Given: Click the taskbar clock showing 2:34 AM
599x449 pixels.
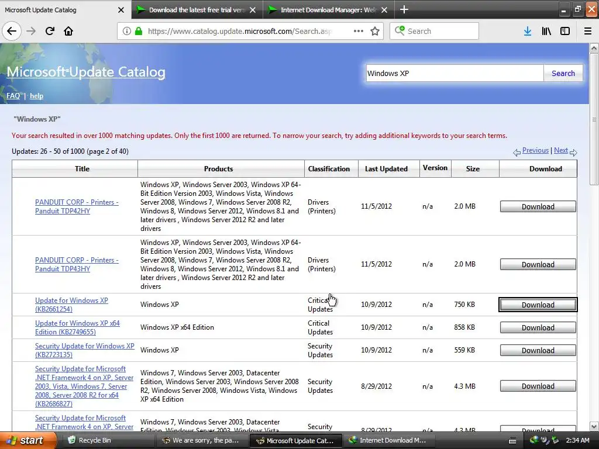Looking at the screenshot, I should click(x=577, y=440).
